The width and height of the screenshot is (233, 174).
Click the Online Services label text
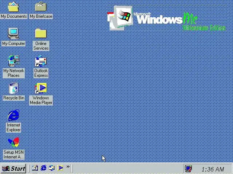coord(41,46)
